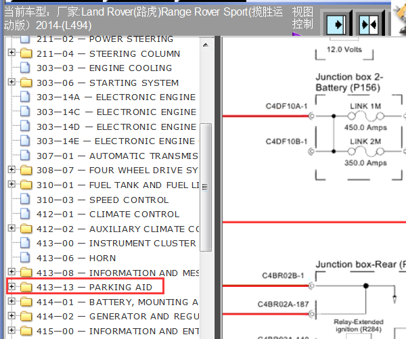Open 307-01 Automatic Transmission entry
Viewport: 406px width, 339px height.
[x=117, y=156]
